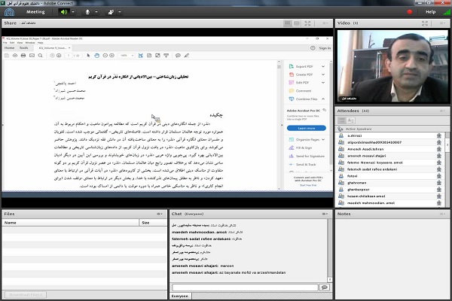Viewport: 452px width, 301px height.
Task: Select attendee Ameneh Asadi.tehran
Action: tap(390, 149)
